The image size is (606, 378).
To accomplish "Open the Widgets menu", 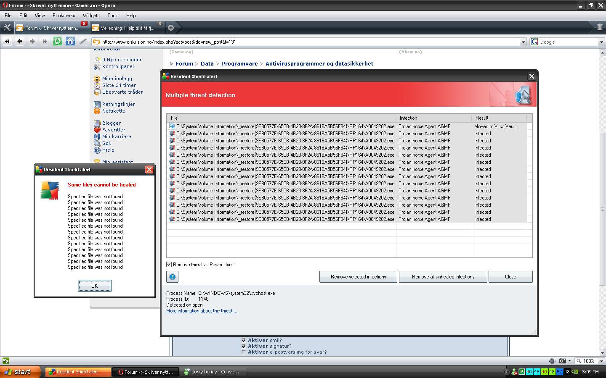I will tap(91, 16).
